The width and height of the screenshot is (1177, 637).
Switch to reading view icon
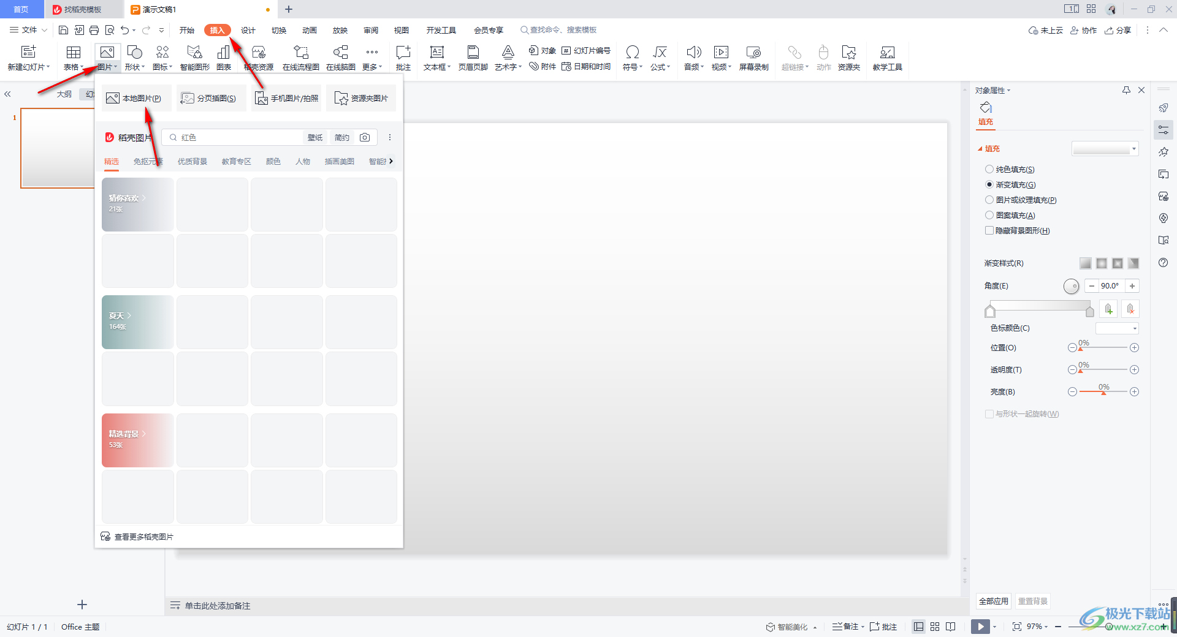pos(951,627)
